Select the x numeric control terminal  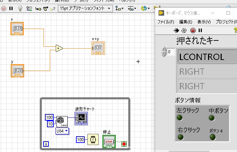[x=17, y=29]
